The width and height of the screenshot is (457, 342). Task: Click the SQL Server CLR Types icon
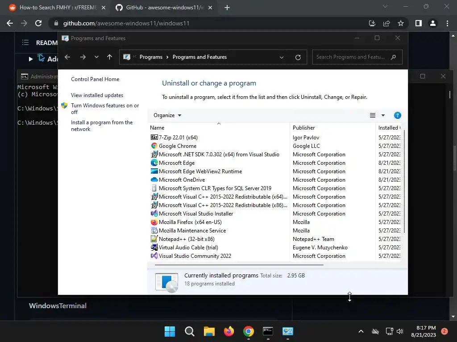[x=154, y=188]
